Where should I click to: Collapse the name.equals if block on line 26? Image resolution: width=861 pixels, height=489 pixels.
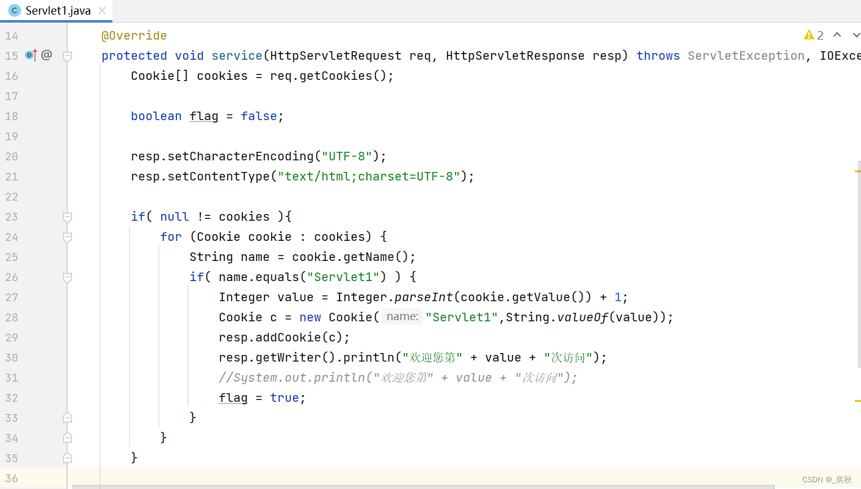click(x=68, y=277)
